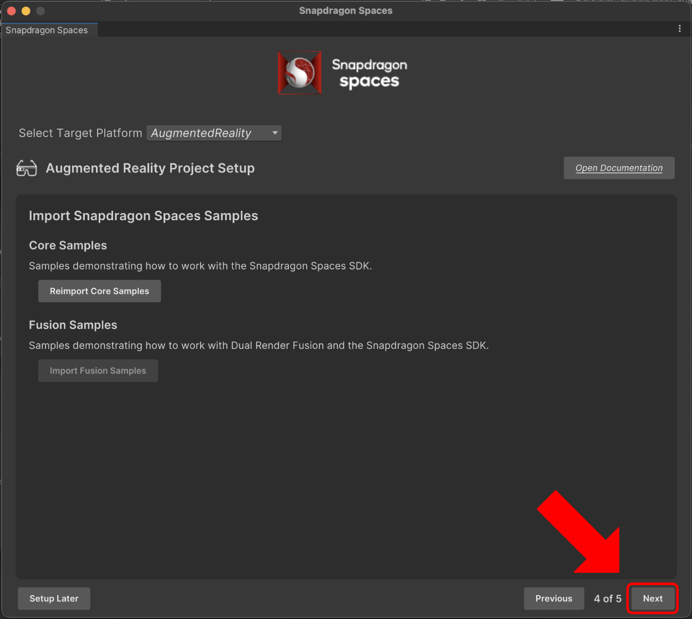This screenshot has width=692, height=619.
Task: Click Import Fusion Samples button
Action: 98,371
